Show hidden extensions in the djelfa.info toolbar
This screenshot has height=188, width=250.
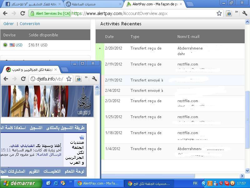pyautogui.click(x=86, y=77)
